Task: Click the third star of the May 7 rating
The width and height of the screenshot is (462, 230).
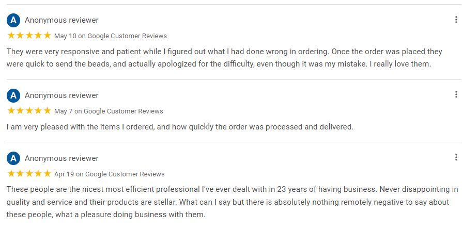Action: pyautogui.click(x=29, y=111)
